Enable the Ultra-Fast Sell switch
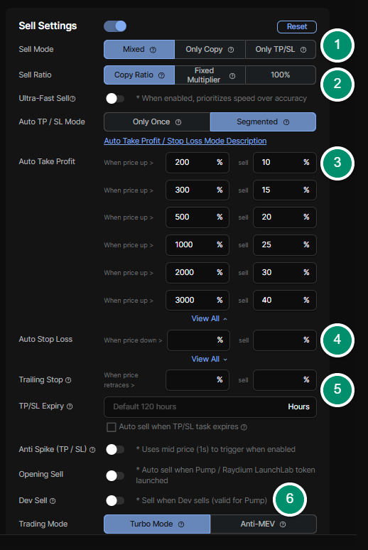The width and height of the screenshot is (368, 550). click(x=115, y=99)
